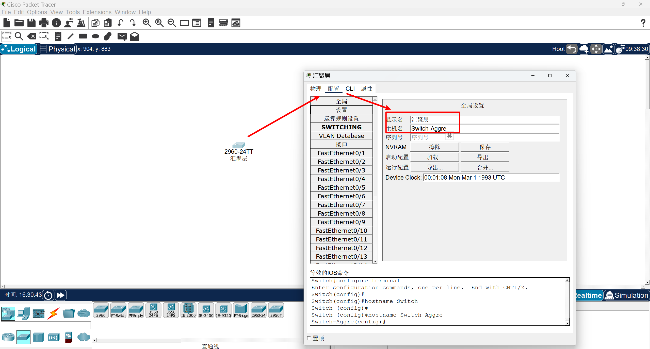Create a new file from the toolbar

coord(7,23)
